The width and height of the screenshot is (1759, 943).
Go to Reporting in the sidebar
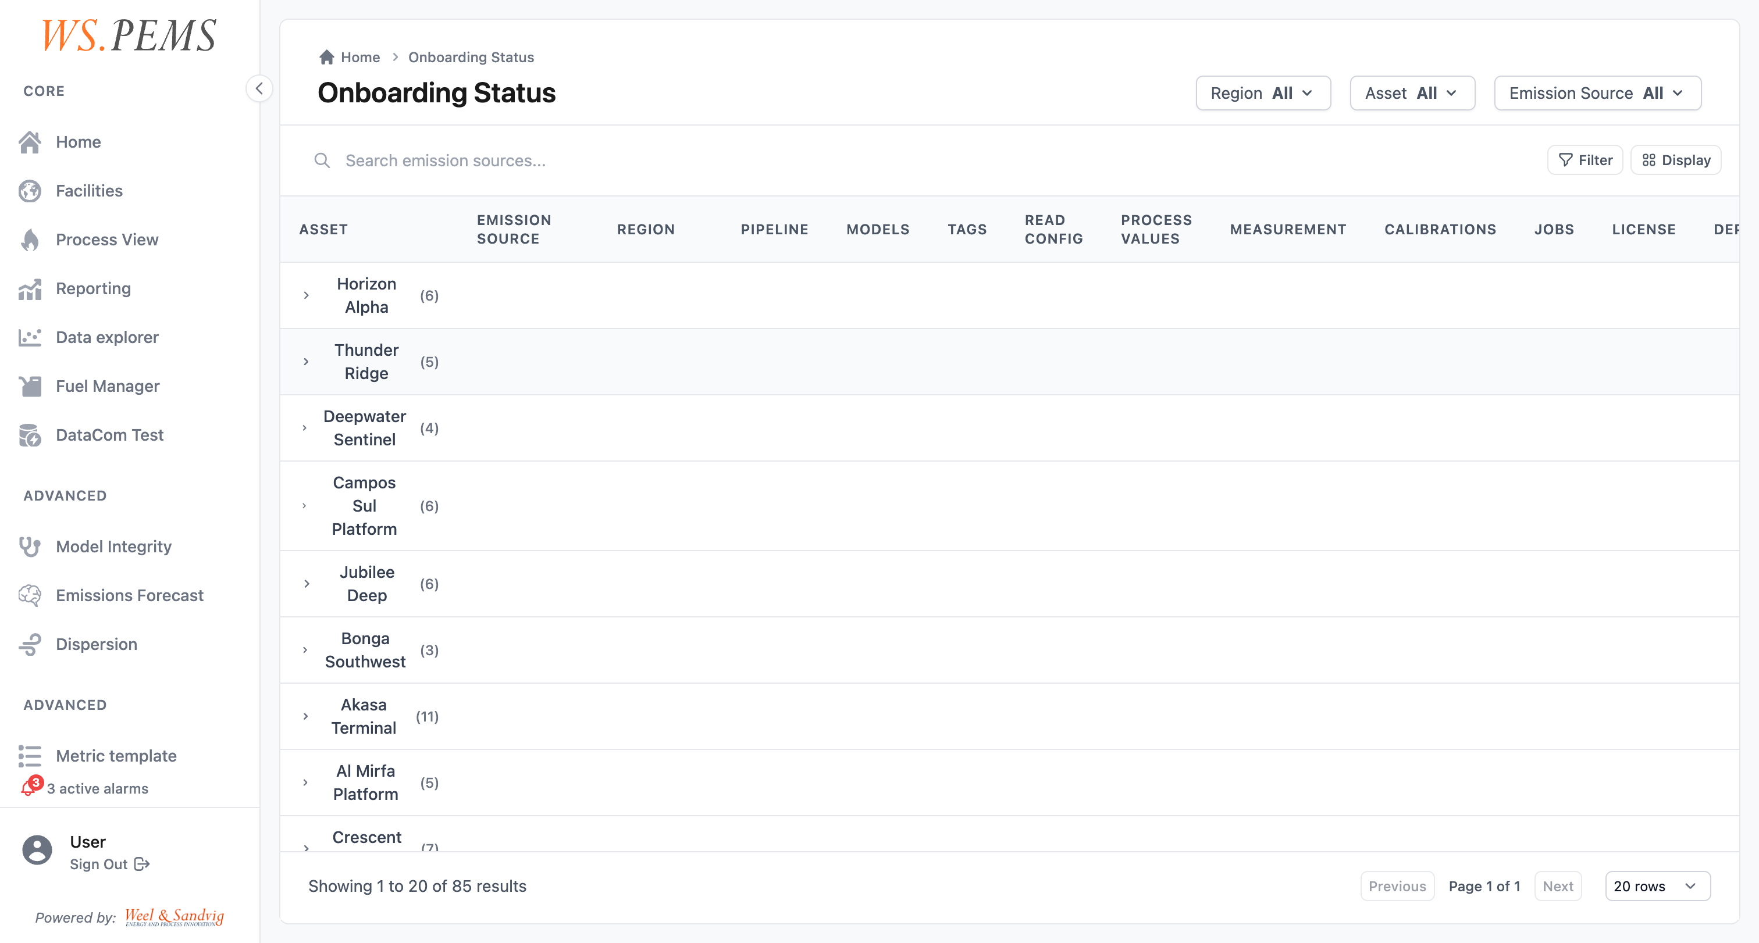[x=94, y=288]
